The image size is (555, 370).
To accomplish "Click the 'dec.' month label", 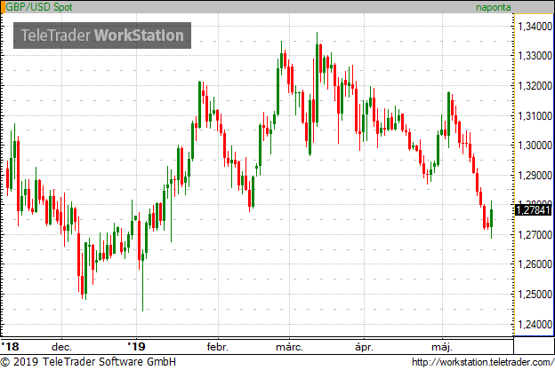I will (61, 347).
